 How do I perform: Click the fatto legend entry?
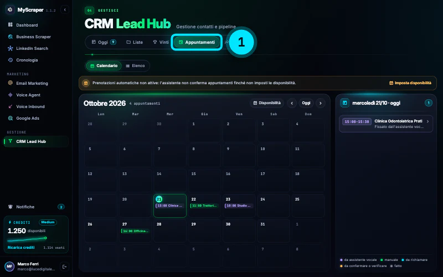click(396, 266)
